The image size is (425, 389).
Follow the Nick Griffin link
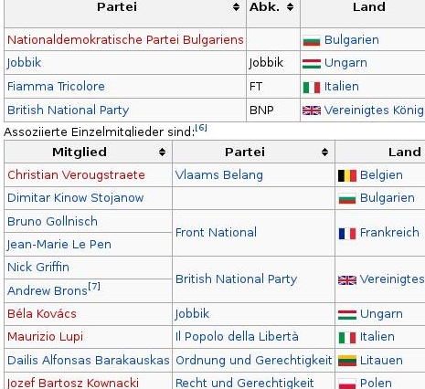point(38,268)
